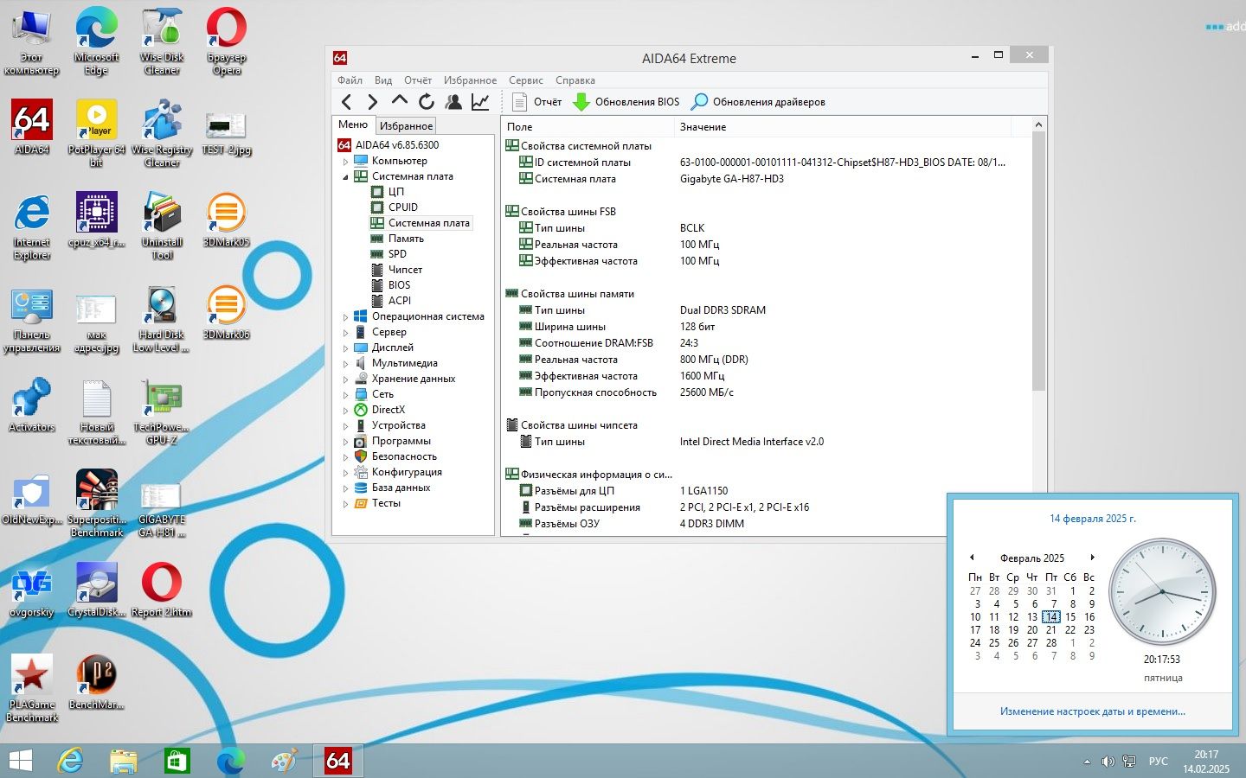Open the Справка menu

coord(575,80)
